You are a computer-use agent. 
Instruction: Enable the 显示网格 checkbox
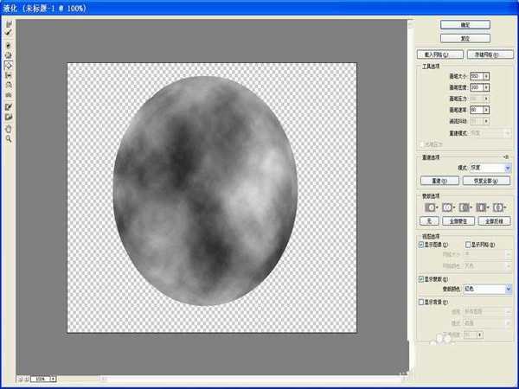coord(469,245)
